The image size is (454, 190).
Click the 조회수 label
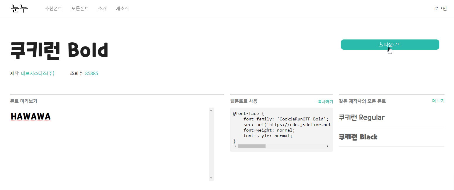click(x=76, y=73)
